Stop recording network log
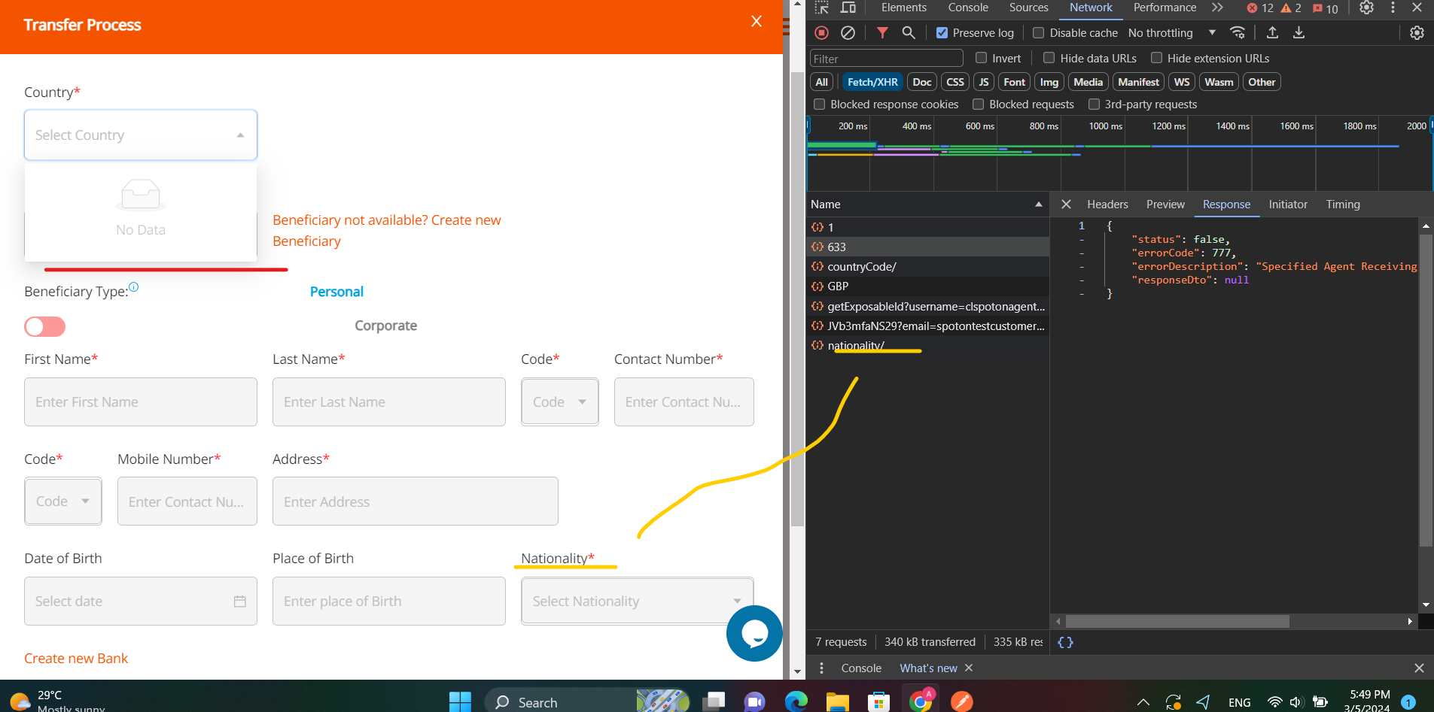The image size is (1434, 712). pyautogui.click(x=822, y=32)
